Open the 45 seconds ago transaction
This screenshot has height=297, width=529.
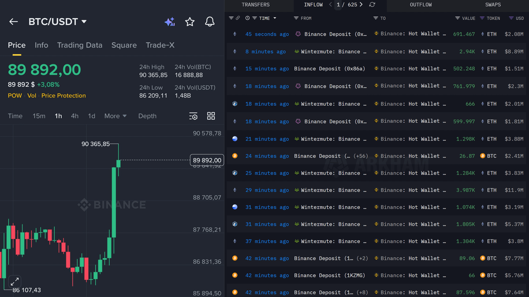267,34
